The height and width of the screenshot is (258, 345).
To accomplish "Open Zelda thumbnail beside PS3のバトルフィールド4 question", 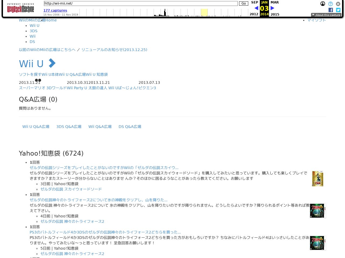I will [318, 243].
